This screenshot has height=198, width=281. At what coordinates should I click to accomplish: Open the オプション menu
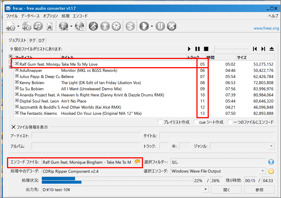[x=50, y=16]
